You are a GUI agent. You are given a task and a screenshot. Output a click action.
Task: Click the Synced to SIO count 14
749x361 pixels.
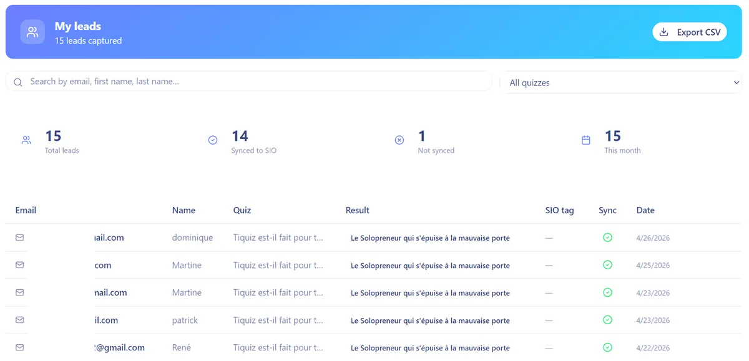(240, 136)
